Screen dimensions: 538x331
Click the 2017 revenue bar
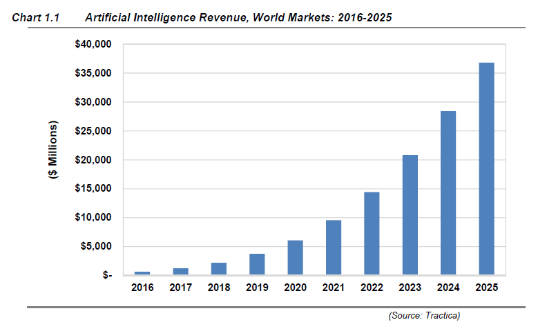[x=180, y=272]
